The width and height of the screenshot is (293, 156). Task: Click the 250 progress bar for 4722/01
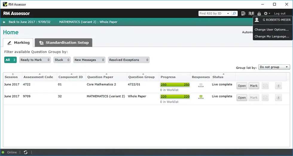[x=175, y=85]
